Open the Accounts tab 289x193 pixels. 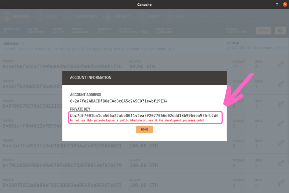16,17
